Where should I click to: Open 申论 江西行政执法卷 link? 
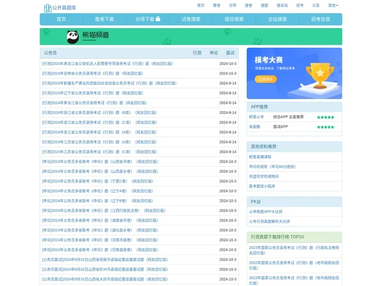coord(104,211)
